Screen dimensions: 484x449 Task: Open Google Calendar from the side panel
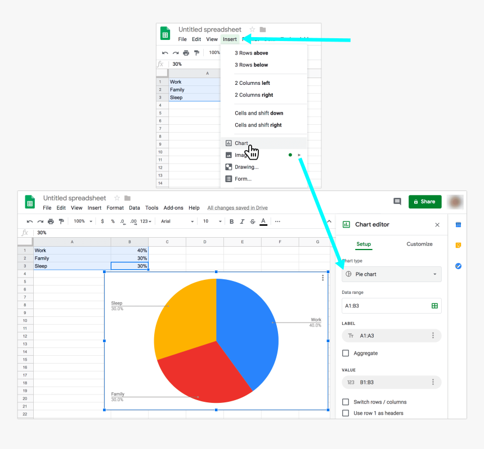[458, 225]
